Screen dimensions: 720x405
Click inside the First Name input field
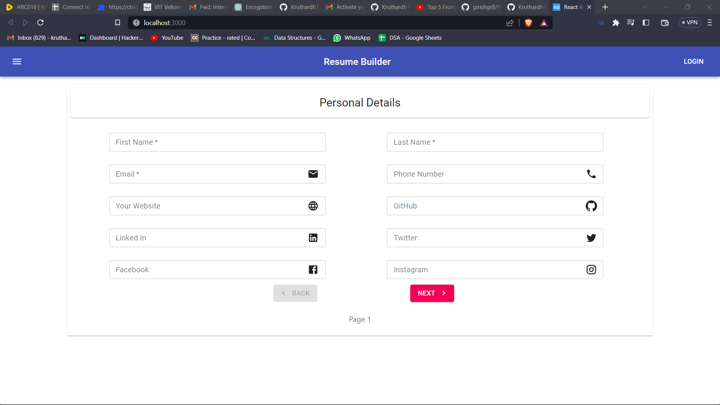[x=217, y=142]
